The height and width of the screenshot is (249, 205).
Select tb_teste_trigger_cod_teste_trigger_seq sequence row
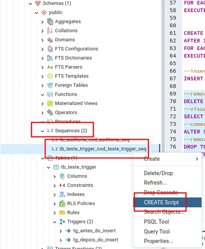80,149
